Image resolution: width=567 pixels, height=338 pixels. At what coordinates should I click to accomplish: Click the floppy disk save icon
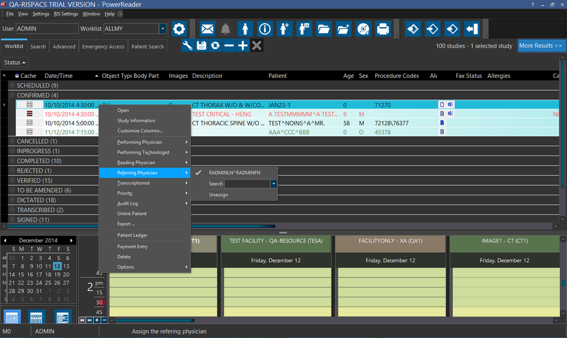[x=202, y=46]
